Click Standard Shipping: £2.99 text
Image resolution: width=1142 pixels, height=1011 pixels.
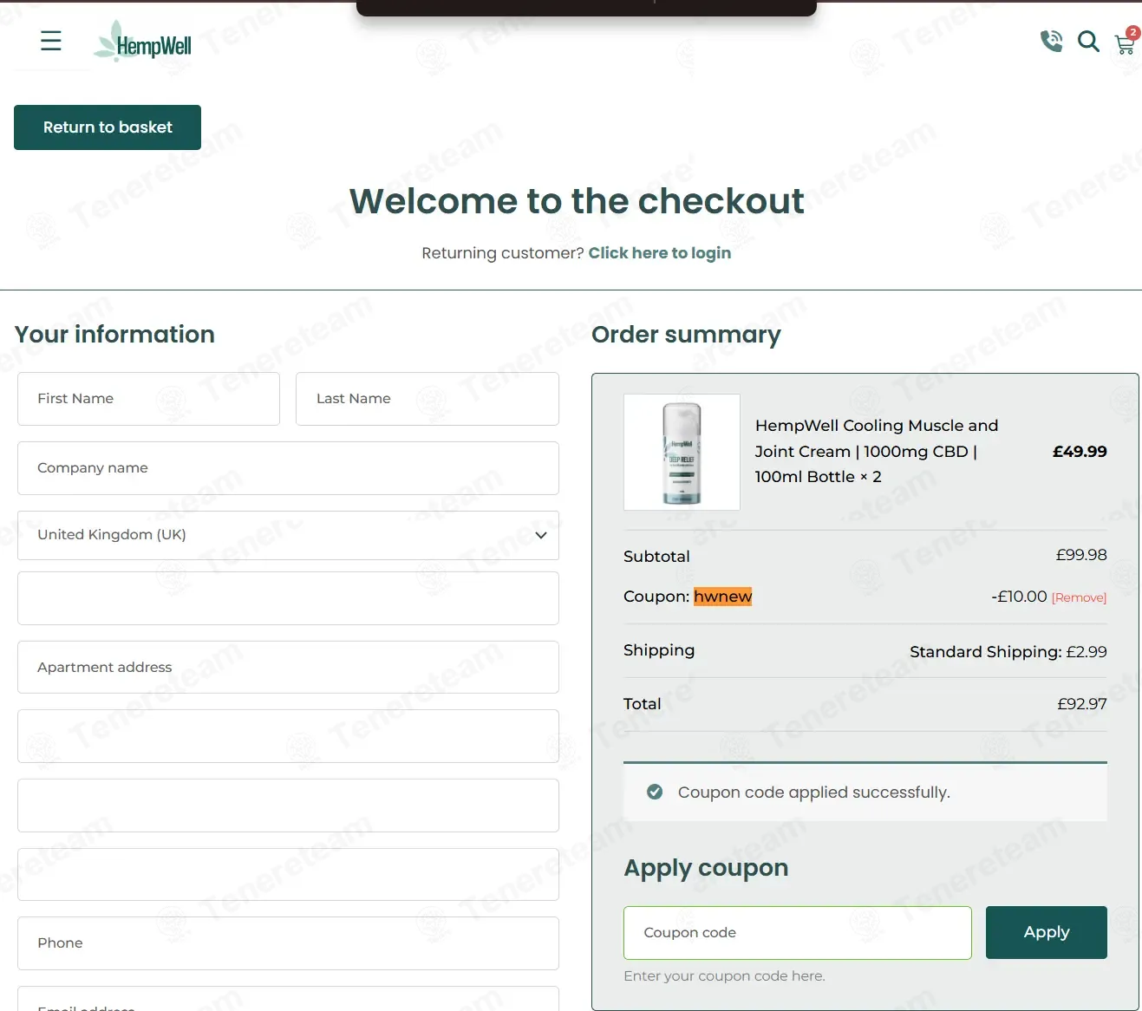click(1008, 652)
